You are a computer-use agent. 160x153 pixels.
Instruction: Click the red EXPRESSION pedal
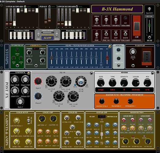pyautogui.click(x=136, y=25)
